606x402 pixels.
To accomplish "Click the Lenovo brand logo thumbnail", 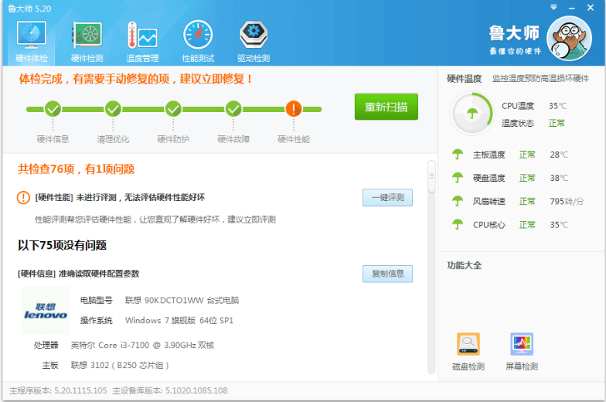I will [x=46, y=311].
